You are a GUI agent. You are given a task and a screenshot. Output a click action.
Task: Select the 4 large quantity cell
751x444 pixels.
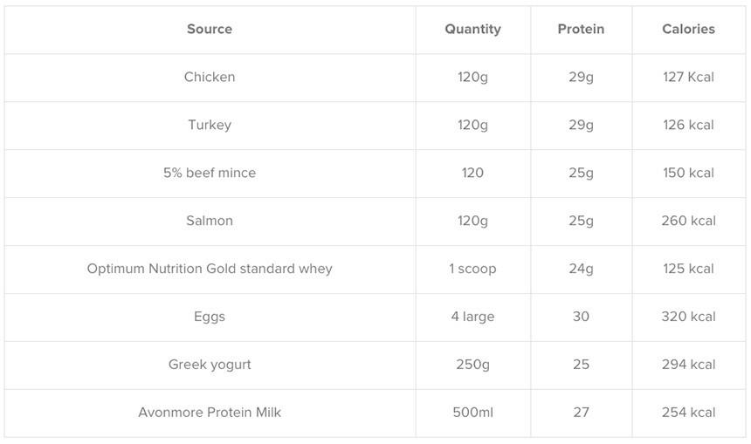[x=472, y=317]
